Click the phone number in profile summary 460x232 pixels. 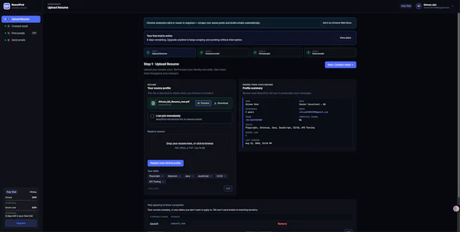[254, 120]
